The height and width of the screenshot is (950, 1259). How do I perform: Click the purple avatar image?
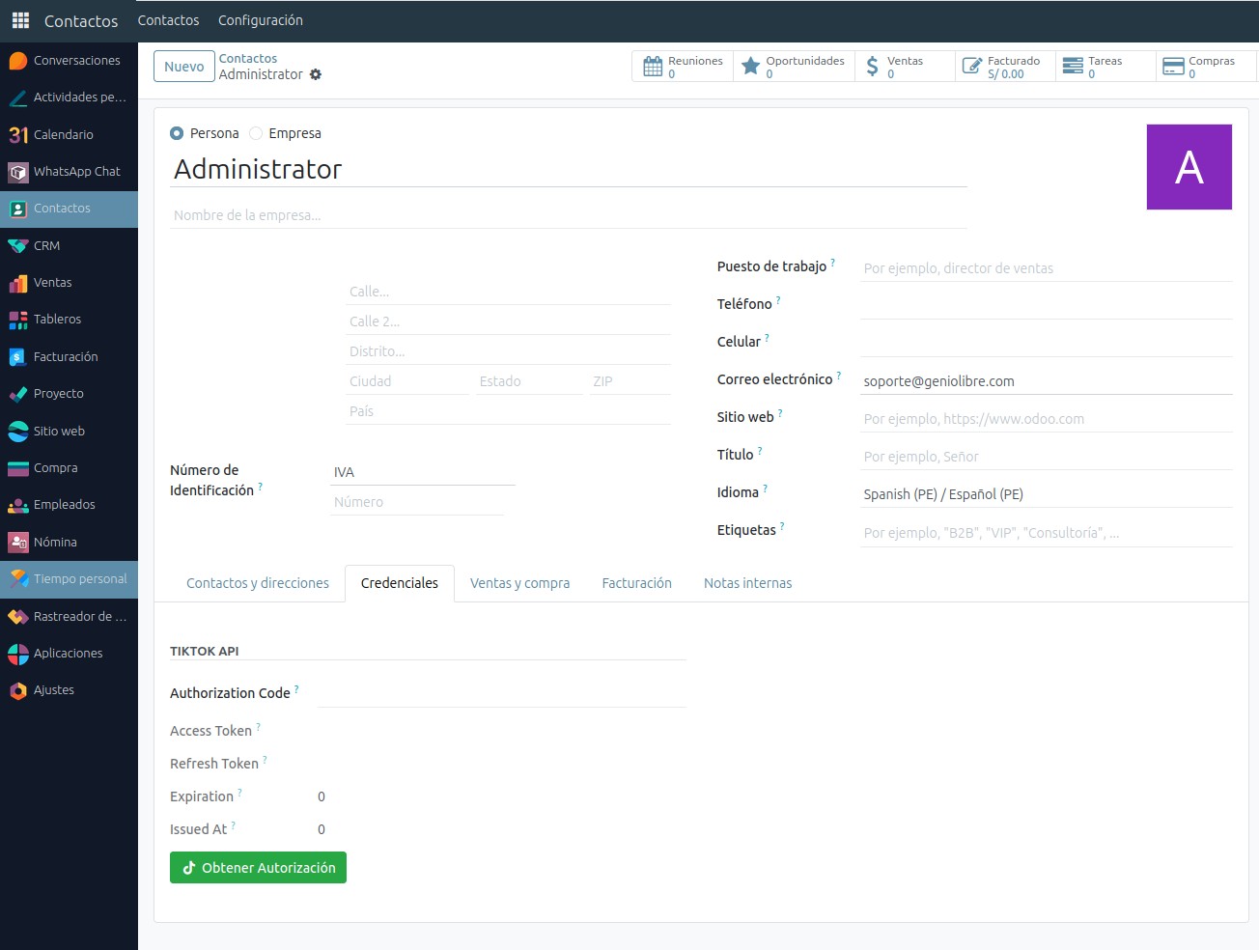(1189, 166)
